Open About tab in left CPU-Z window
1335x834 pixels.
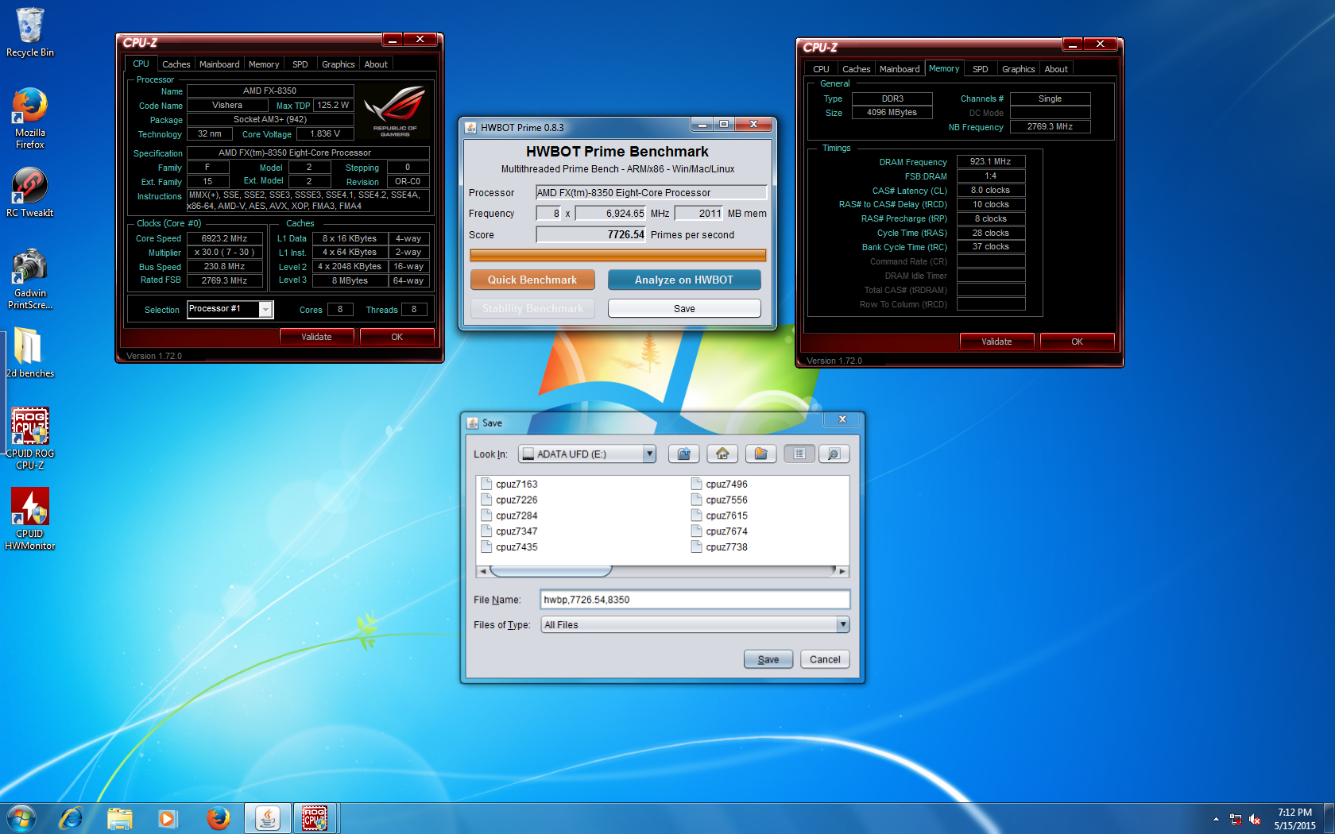[x=376, y=64]
